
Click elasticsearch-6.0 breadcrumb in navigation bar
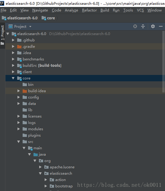click(x=20, y=18)
